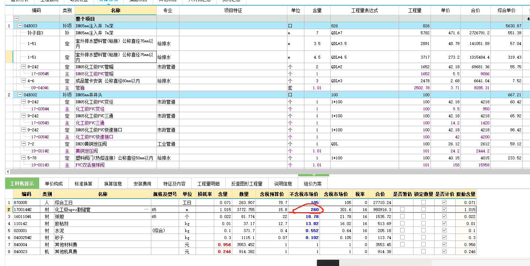530x266 pixels.
Task: Click the 规格及型号 column header
Action: tap(165, 194)
